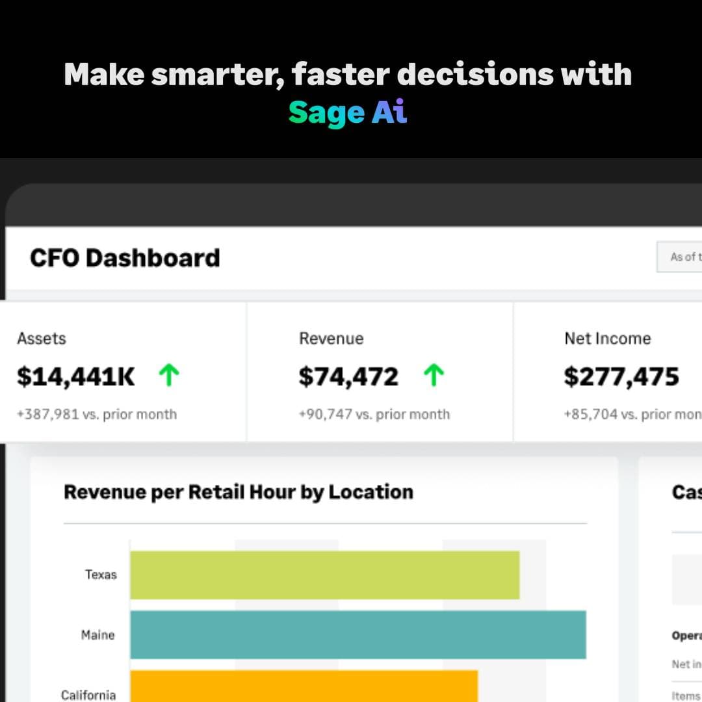702x702 pixels.
Task: Select the 'California' axis label
Action: [x=88, y=695]
